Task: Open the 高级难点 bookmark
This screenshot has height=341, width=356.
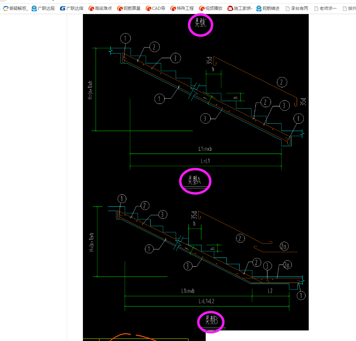Action: click(100, 8)
